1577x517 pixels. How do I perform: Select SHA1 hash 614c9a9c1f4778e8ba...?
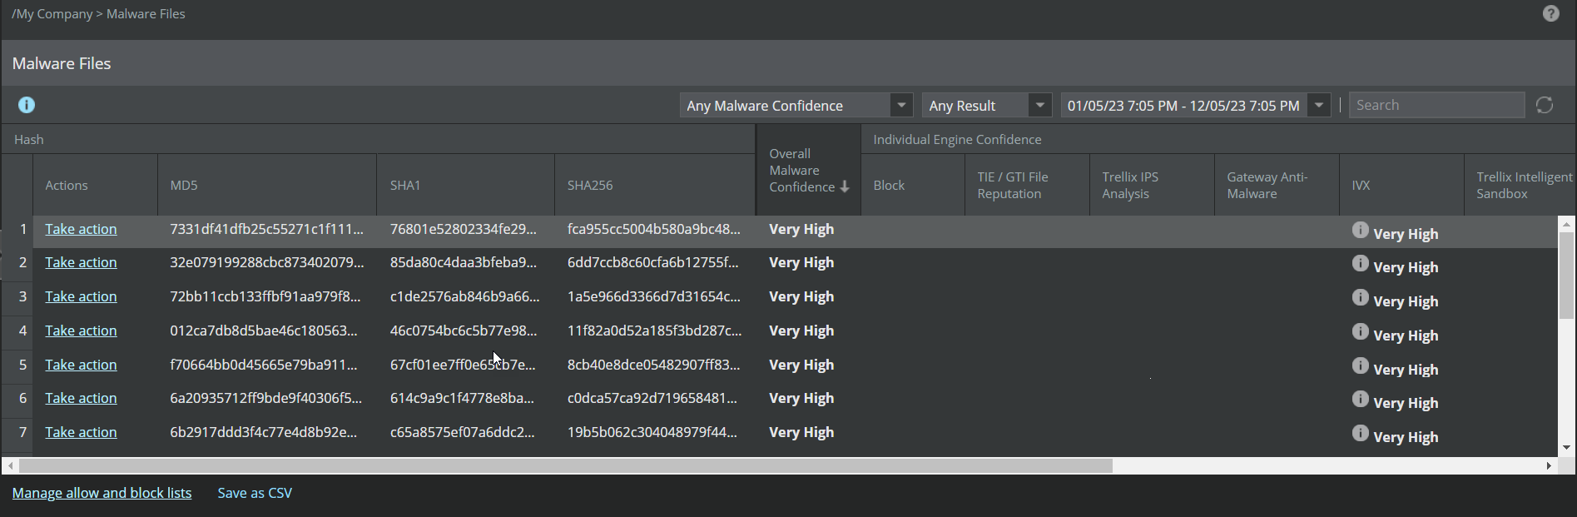pyautogui.click(x=462, y=398)
